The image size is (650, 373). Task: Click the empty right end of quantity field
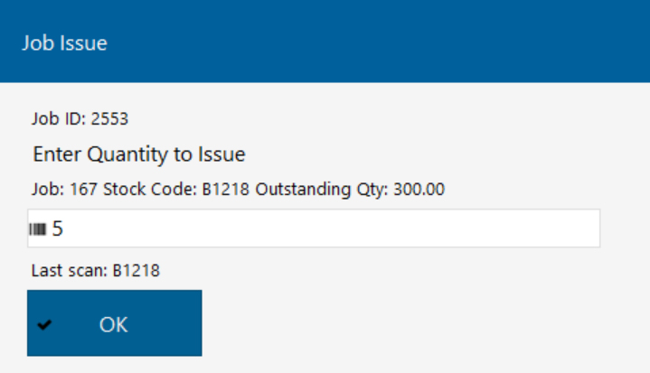click(x=539, y=228)
